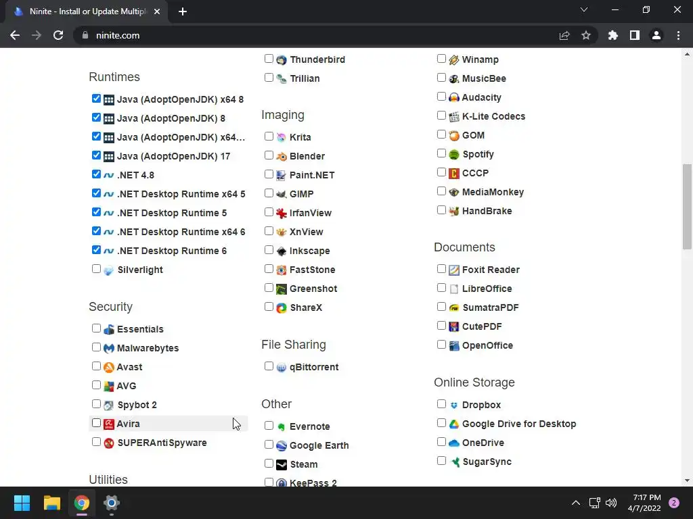693x519 pixels.
Task: Click the OneDrive cloud icon
Action: [x=454, y=443]
